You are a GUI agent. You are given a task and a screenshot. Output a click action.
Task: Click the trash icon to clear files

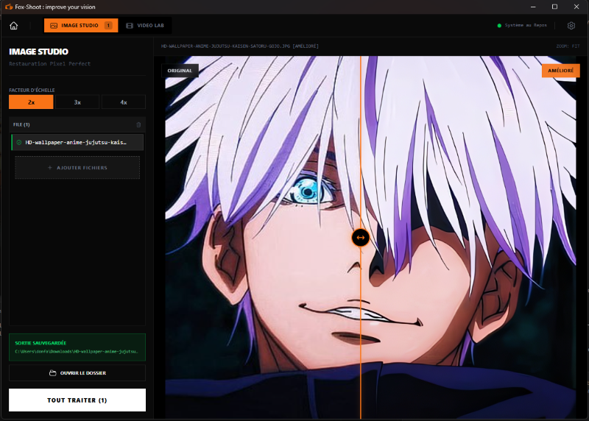click(x=139, y=125)
